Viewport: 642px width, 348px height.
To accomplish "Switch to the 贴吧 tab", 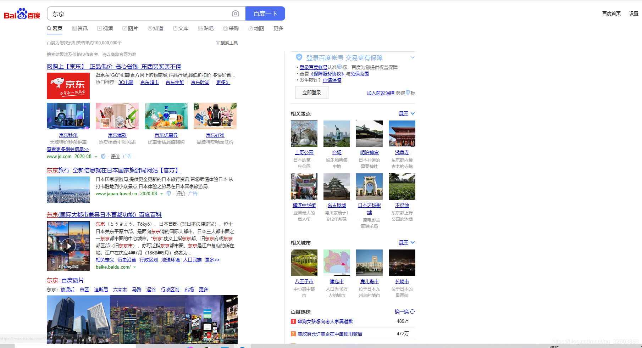I will (206, 28).
